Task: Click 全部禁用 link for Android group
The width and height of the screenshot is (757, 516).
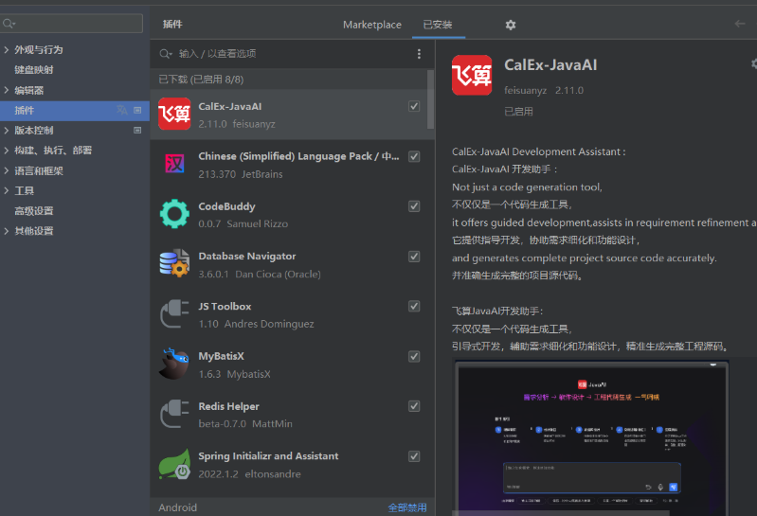Action: click(407, 507)
